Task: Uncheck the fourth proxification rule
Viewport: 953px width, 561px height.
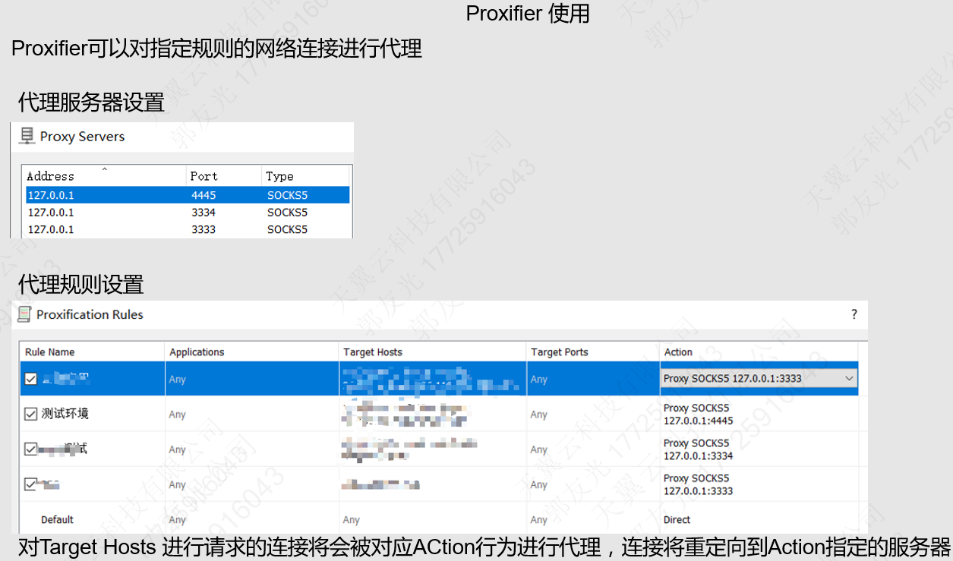Action: coord(29,484)
